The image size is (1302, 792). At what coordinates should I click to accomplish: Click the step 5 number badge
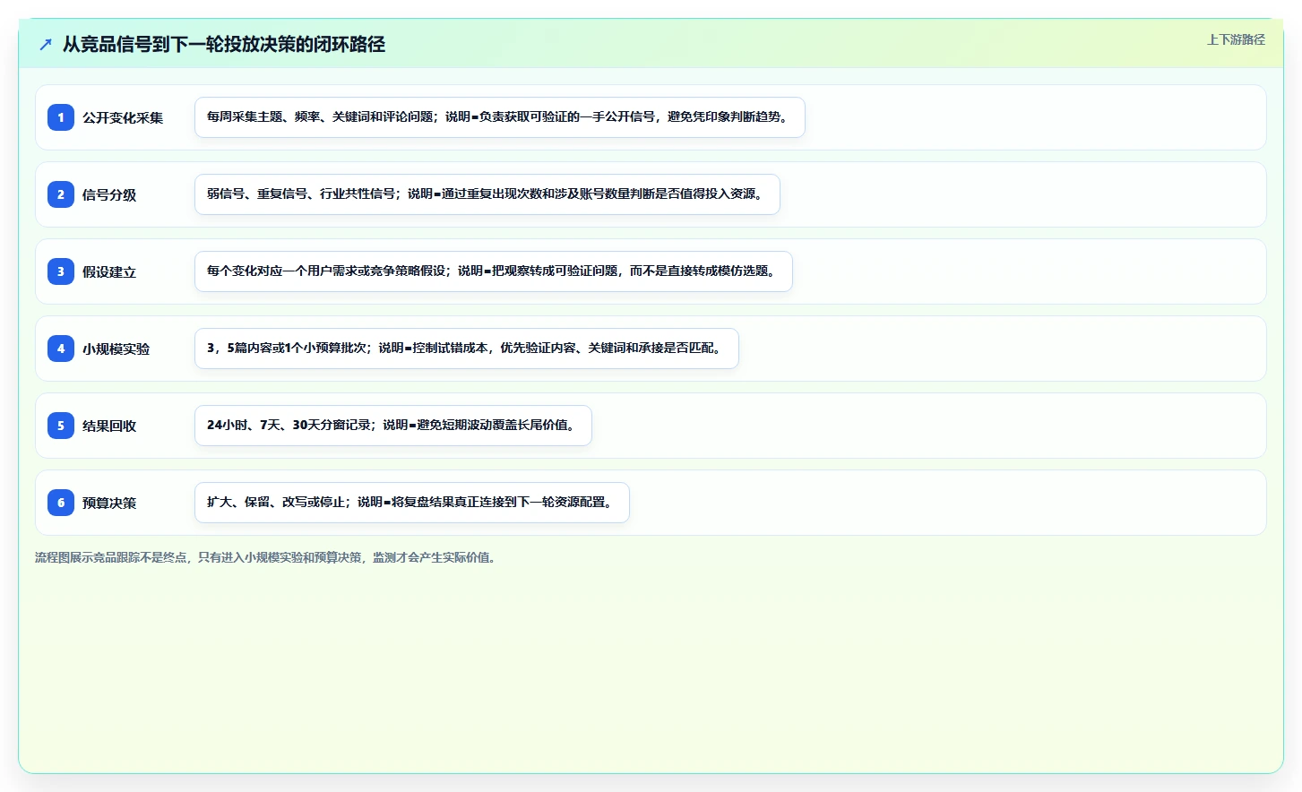pos(61,426)
